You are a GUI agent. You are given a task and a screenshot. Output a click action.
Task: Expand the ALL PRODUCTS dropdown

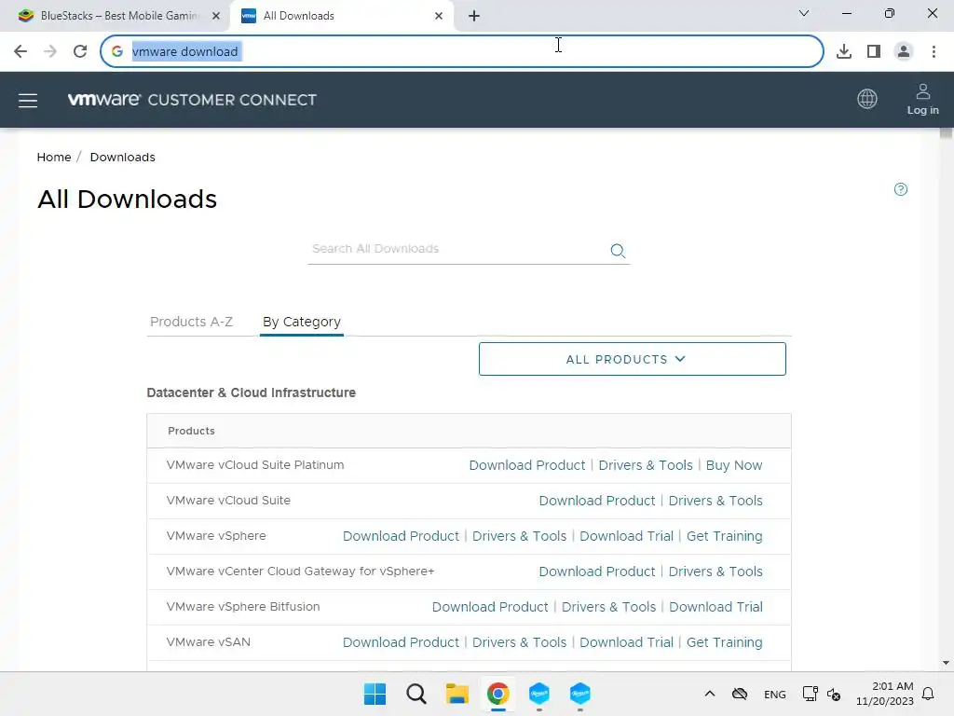pyautogui.click(x=633, y=359)
